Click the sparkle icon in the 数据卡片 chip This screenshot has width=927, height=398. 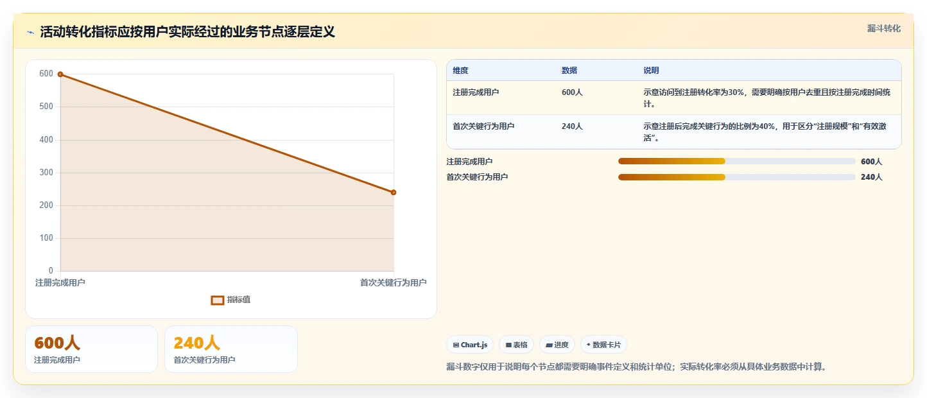(x=588, y=345)
